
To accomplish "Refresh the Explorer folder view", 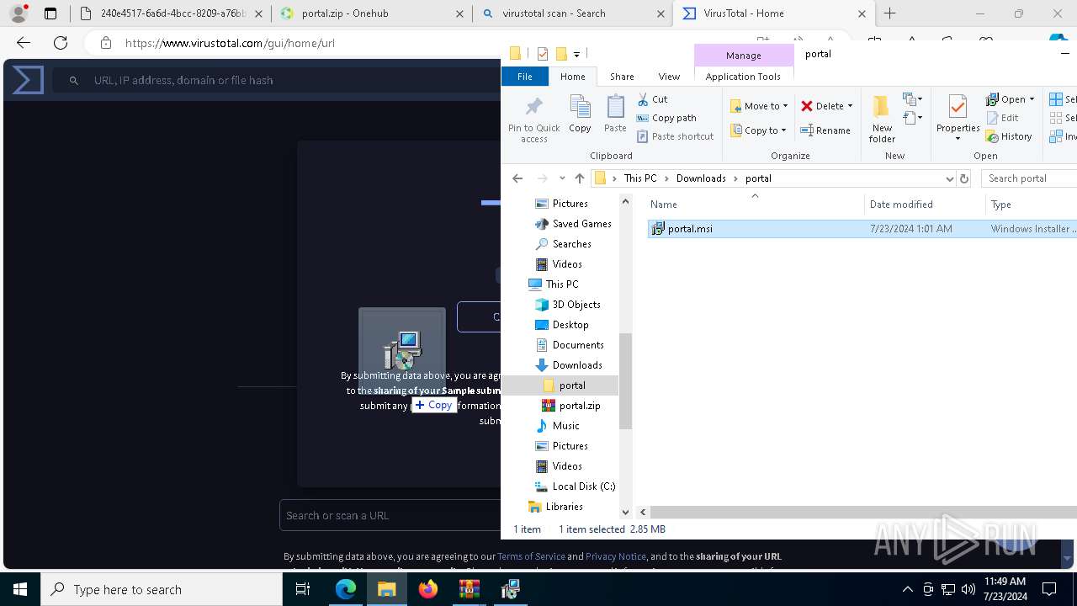I will coord(964,178).
